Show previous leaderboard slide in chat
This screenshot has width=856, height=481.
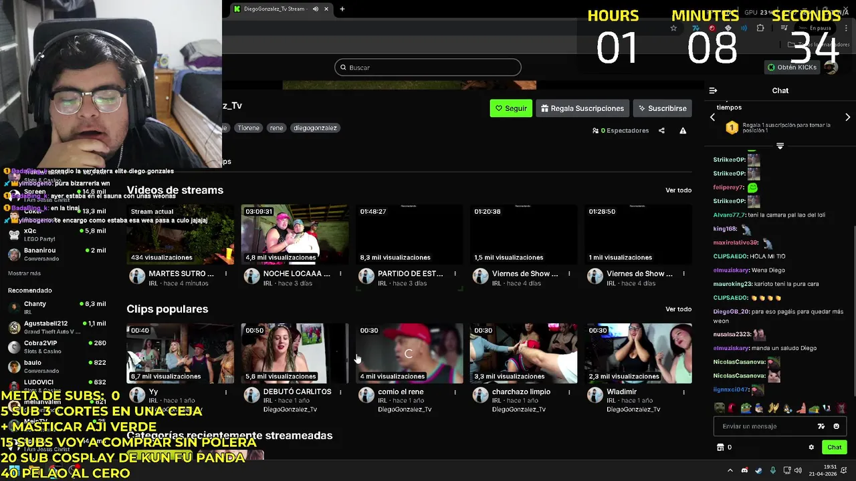tap(712, 117)
